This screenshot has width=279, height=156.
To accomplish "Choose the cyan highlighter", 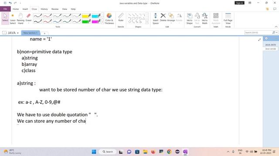I will click(x=96, y=16).
